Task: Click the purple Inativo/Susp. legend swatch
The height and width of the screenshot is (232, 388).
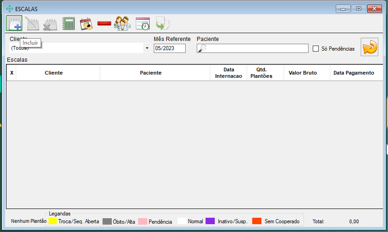Action: pos(210,221)
